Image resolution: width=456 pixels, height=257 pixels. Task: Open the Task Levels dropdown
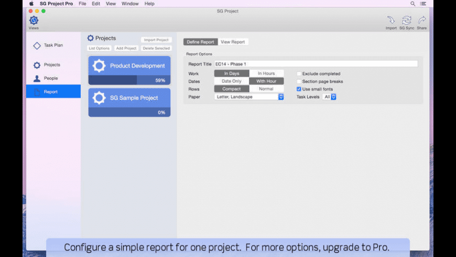[329, 97]
